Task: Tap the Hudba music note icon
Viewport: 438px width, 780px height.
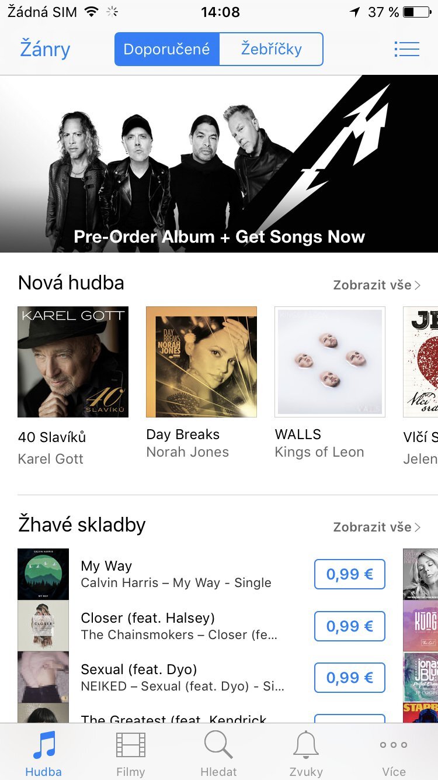Action: tap(44, 745)
